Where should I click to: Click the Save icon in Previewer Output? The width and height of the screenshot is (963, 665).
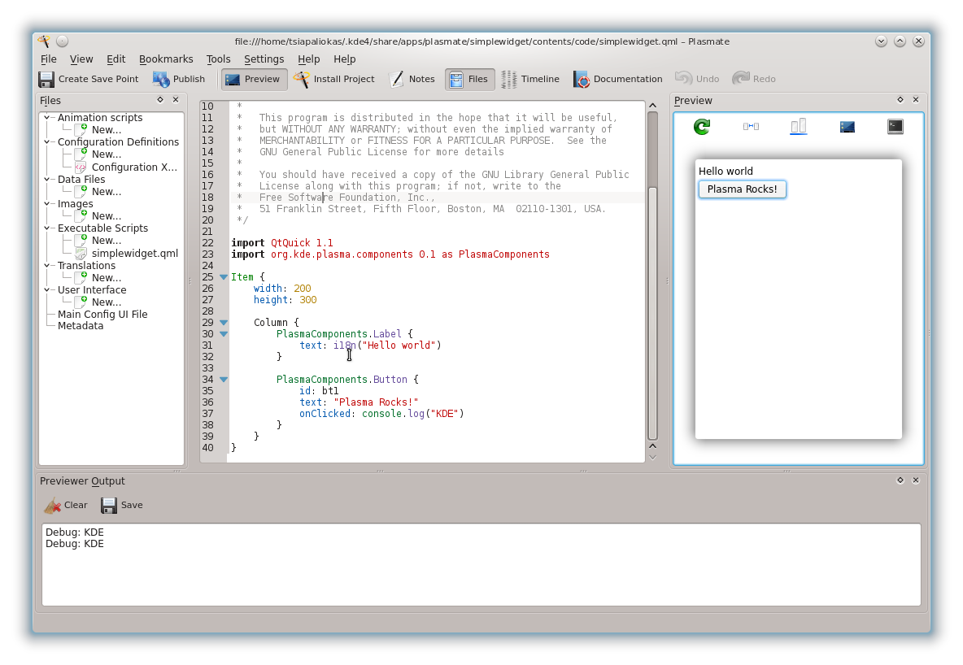click(109, 506)
